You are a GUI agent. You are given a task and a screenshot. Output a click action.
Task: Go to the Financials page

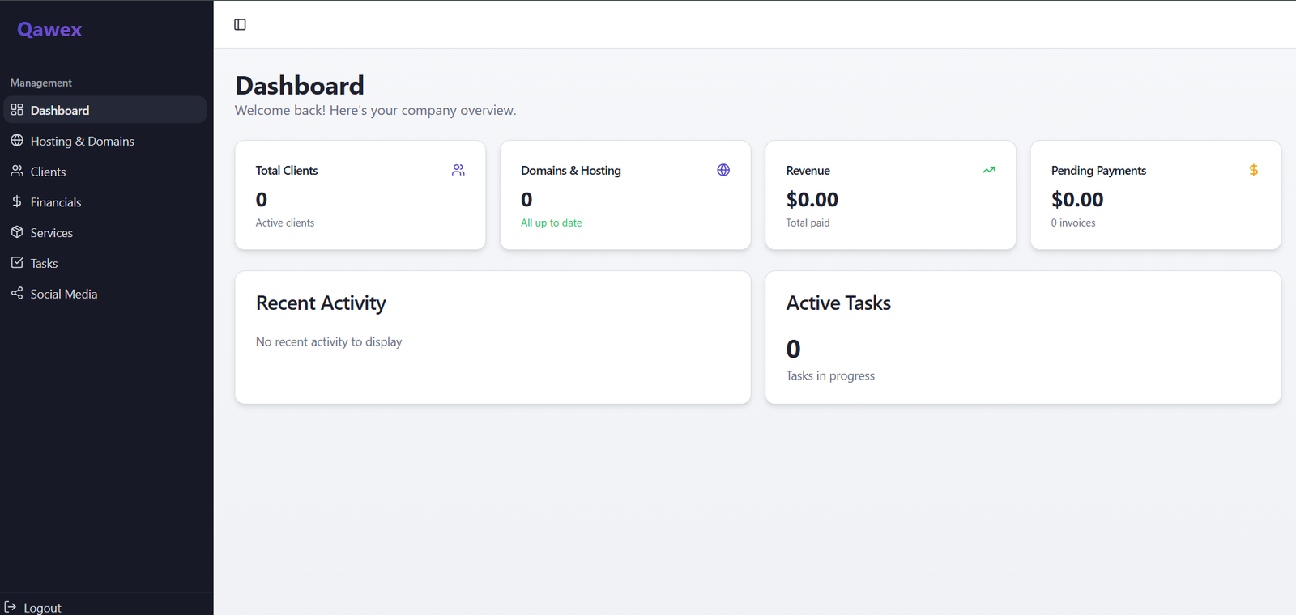[x=56, y=202]
